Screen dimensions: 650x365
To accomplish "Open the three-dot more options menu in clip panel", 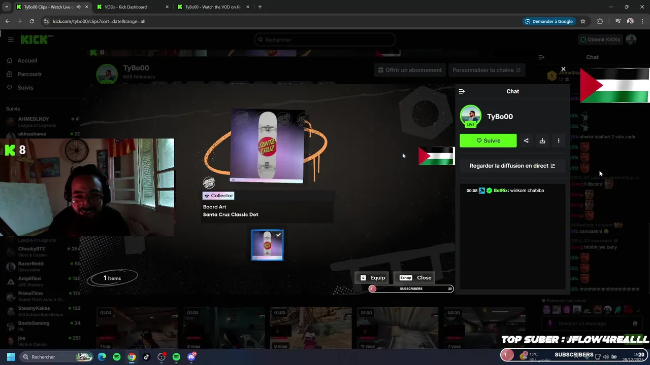I will (559, 141).
